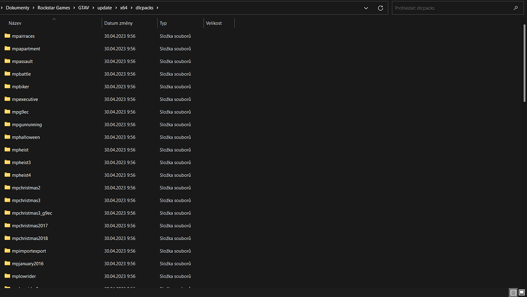527x297 pixels.
Task: Click the Typ column header
Action: click(163, 23)
